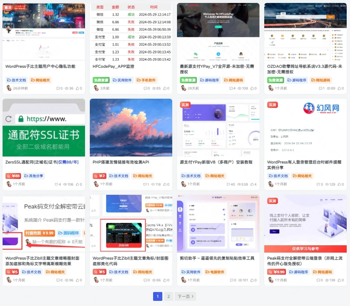This screenshot has height=306, width=350.
Task: Click the ¥88 price badge on ZeroSSL card
Action: coord(13,176)
